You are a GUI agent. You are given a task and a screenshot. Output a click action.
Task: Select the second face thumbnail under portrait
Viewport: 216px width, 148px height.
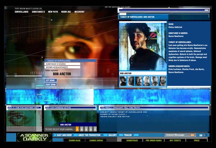point(131,81)
